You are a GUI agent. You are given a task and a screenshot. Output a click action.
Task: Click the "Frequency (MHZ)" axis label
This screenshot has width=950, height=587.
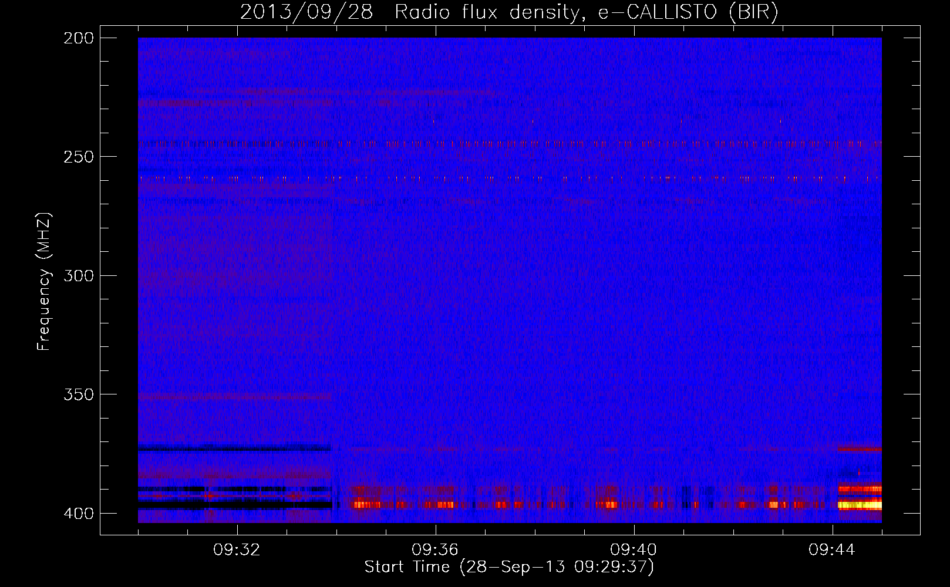(44, 282)
